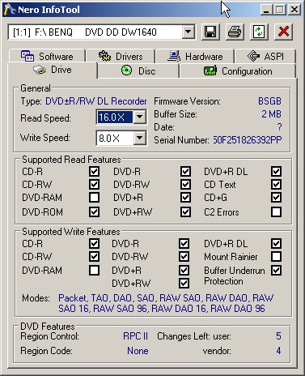Viewport: 305px width, 376px height.
Task: Expand the Read Speed dropdown arrow
Action: point(139,117)
